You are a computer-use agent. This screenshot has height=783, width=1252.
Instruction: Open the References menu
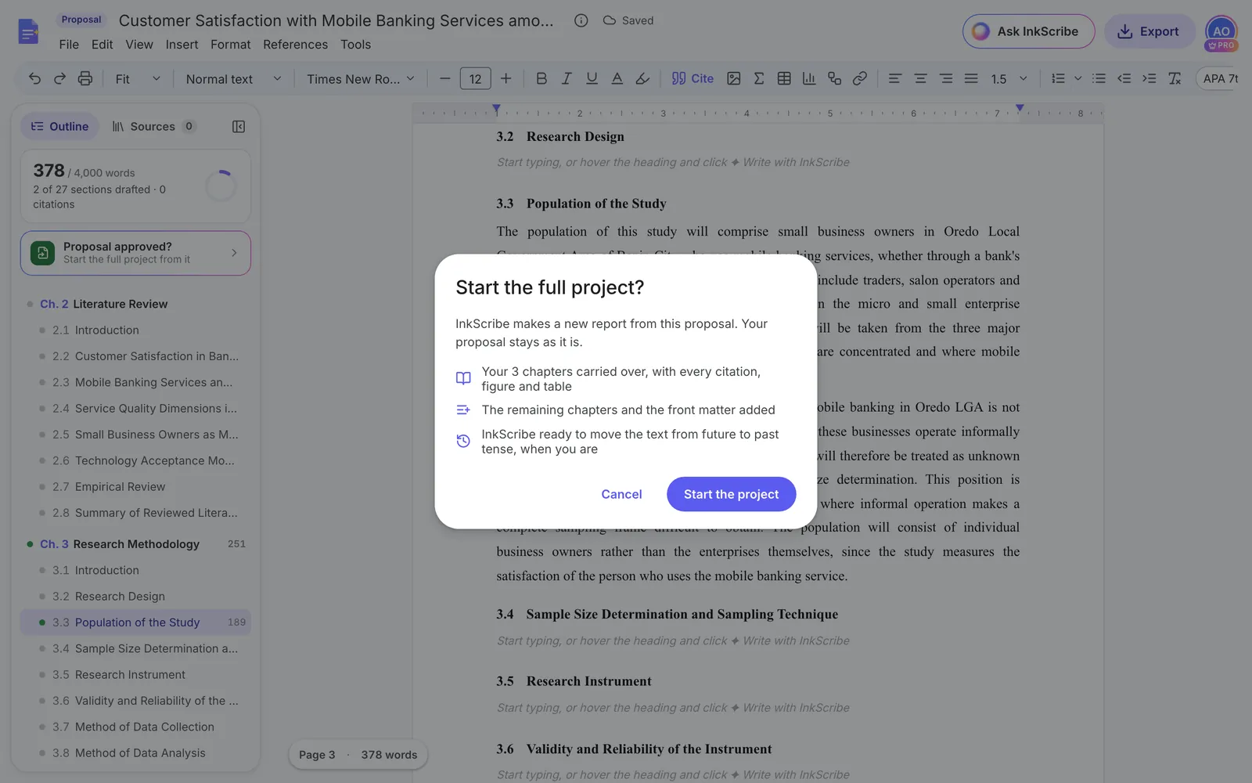click(295, 45)
